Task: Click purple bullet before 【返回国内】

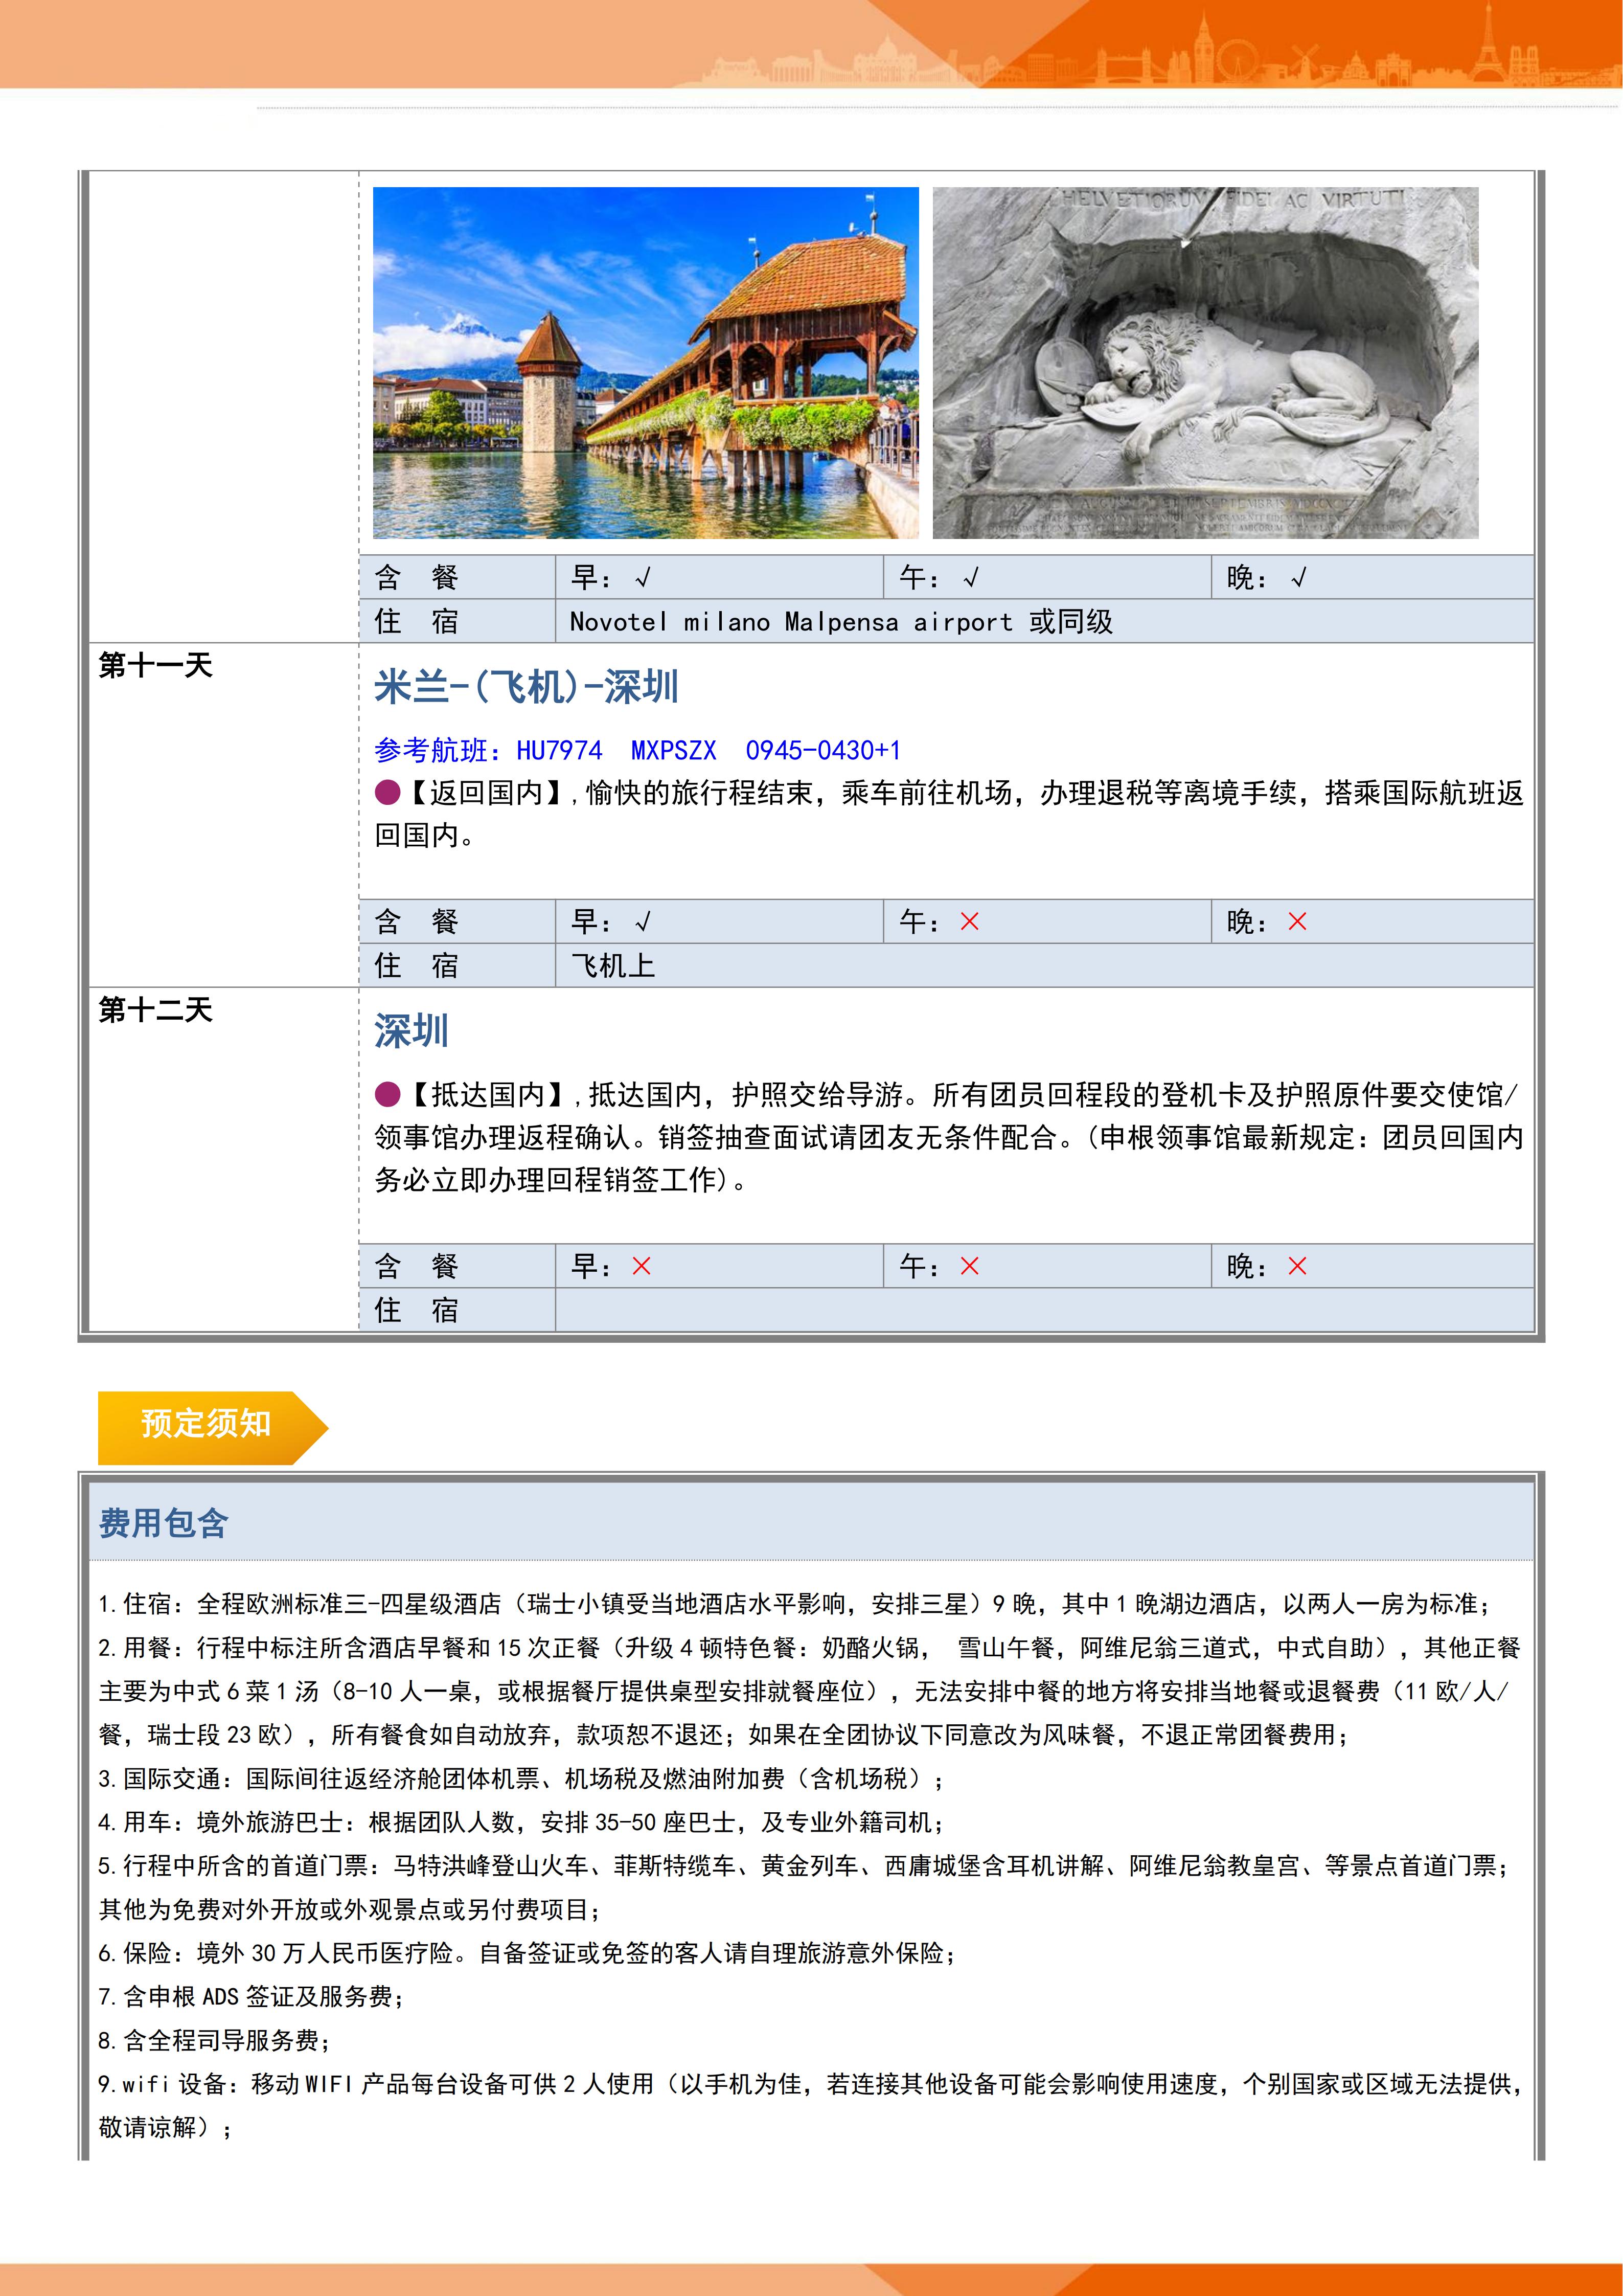Action: coord(388,793)
